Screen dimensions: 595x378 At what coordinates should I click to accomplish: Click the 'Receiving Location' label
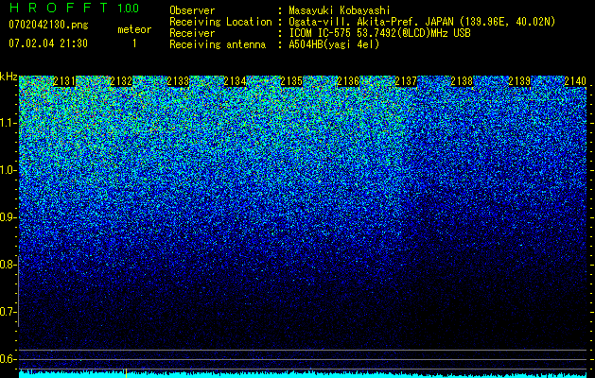point(220,22)
